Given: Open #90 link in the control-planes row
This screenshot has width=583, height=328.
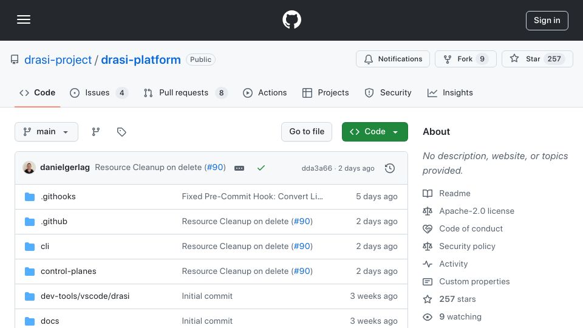Looking at the screenshot, I should pyautogui.click(x=302, y=271).
